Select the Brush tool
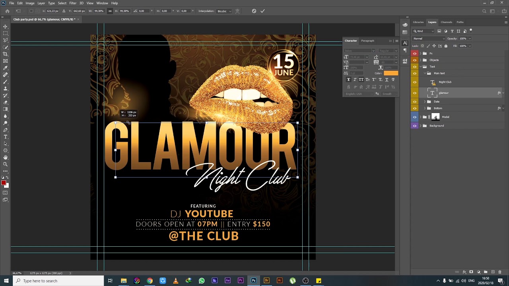The height and width of the screenshot is (286, 509). coord(5,81)
